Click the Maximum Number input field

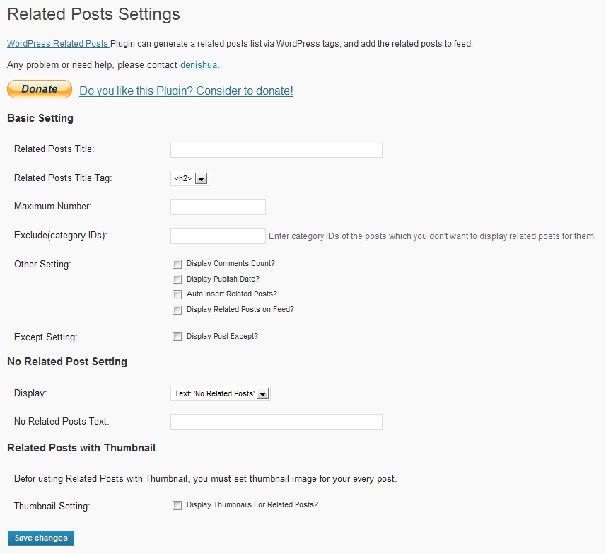click(x=218, y=207)
